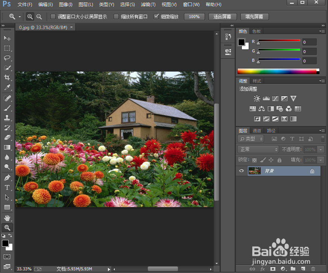The width and height of the screenshot is (328, 273).
Task: Add Curves adjustment layer
Action: tap(275, 98)
